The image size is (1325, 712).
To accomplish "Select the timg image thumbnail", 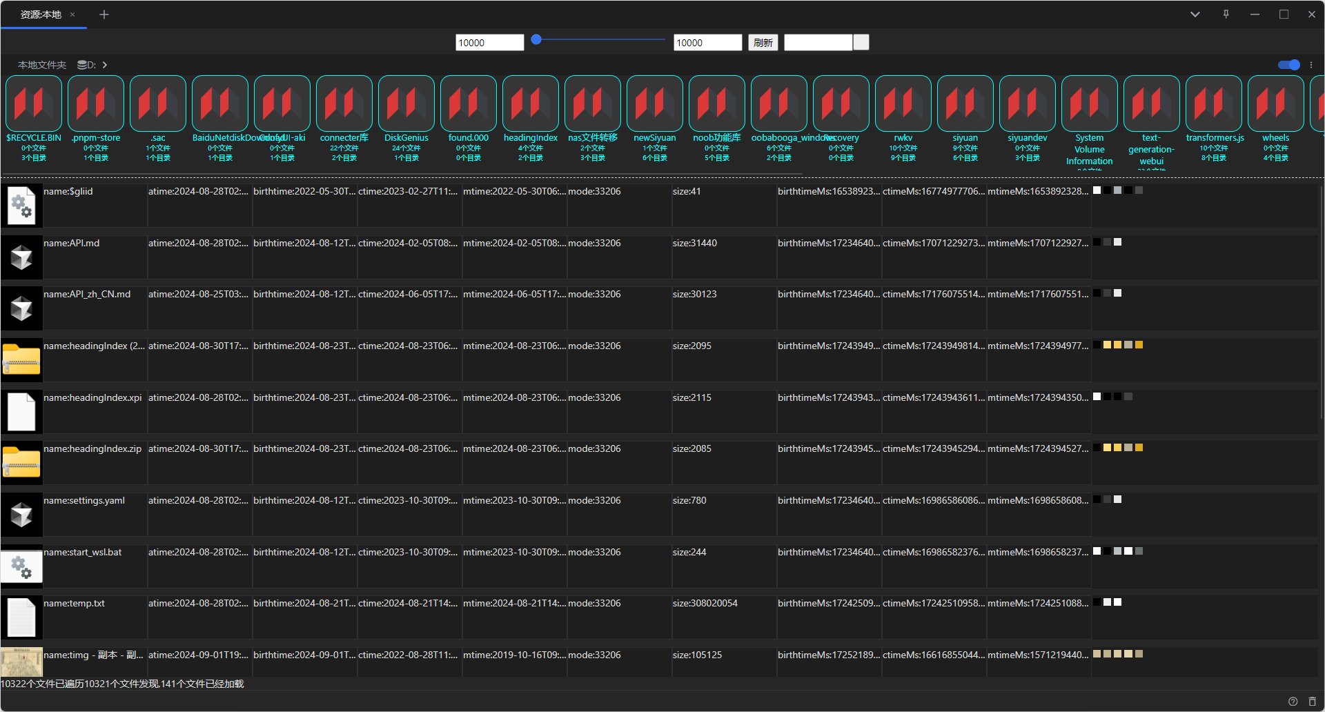I will pos(21,662).
